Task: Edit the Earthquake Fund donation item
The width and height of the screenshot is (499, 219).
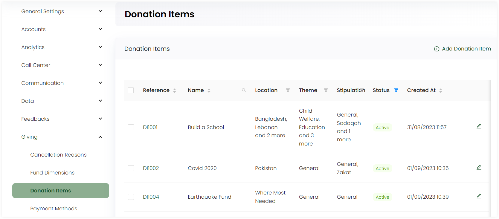Action: pyautogui.click(x=479, y=196)
